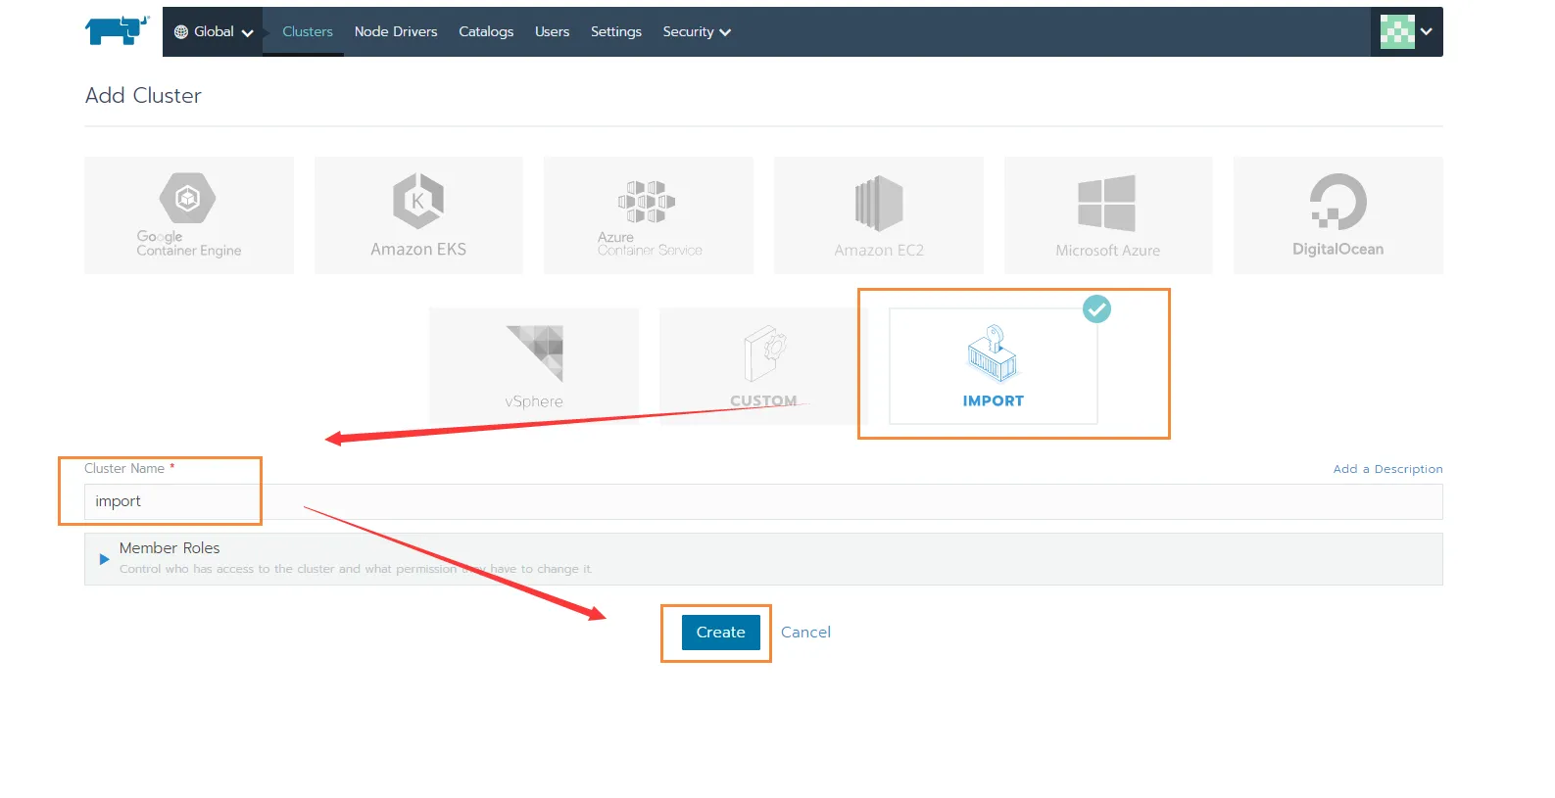Click the Cancel link

805,633
